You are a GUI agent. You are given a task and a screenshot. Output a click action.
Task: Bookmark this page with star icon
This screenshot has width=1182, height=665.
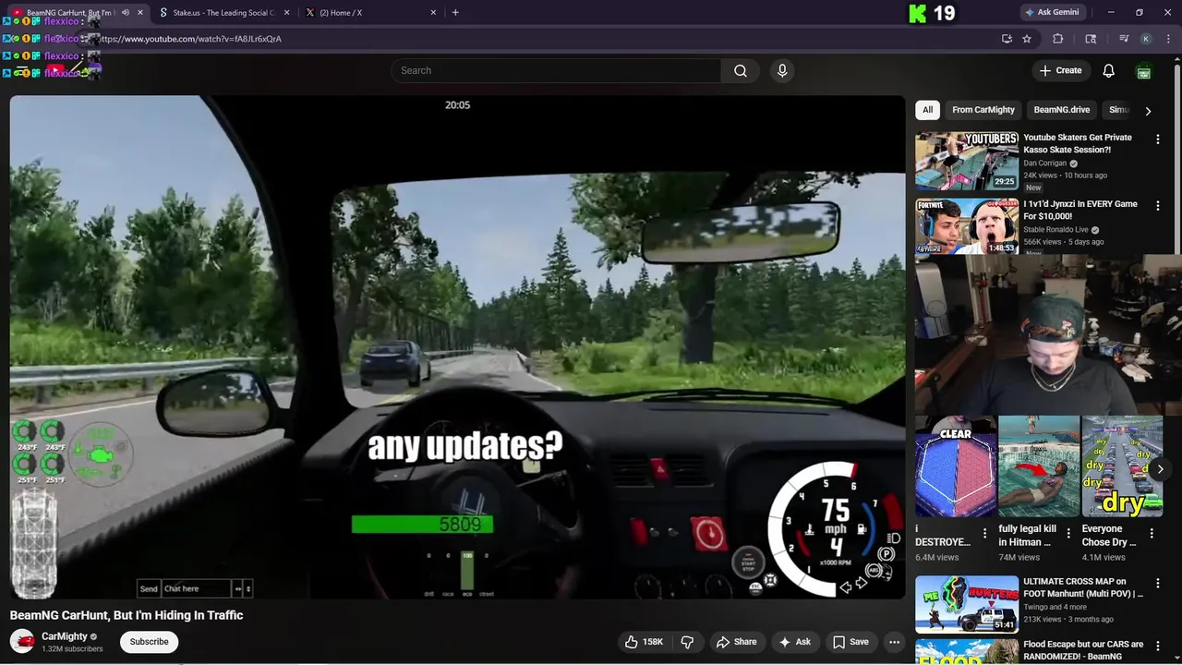tap(1027, 39)
